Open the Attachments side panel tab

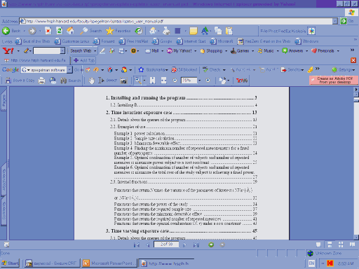pyautogui.click(x=4, y=179)
